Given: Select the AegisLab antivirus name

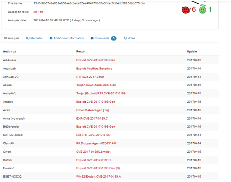Looking at the screenshot, I should 10,69.
